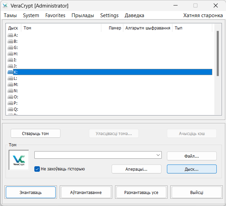The width and height of the screenshot is (226, 206).
Task: Toggle the Не захоўваць гісторыю checkbox
Action: tap(37, 169)
